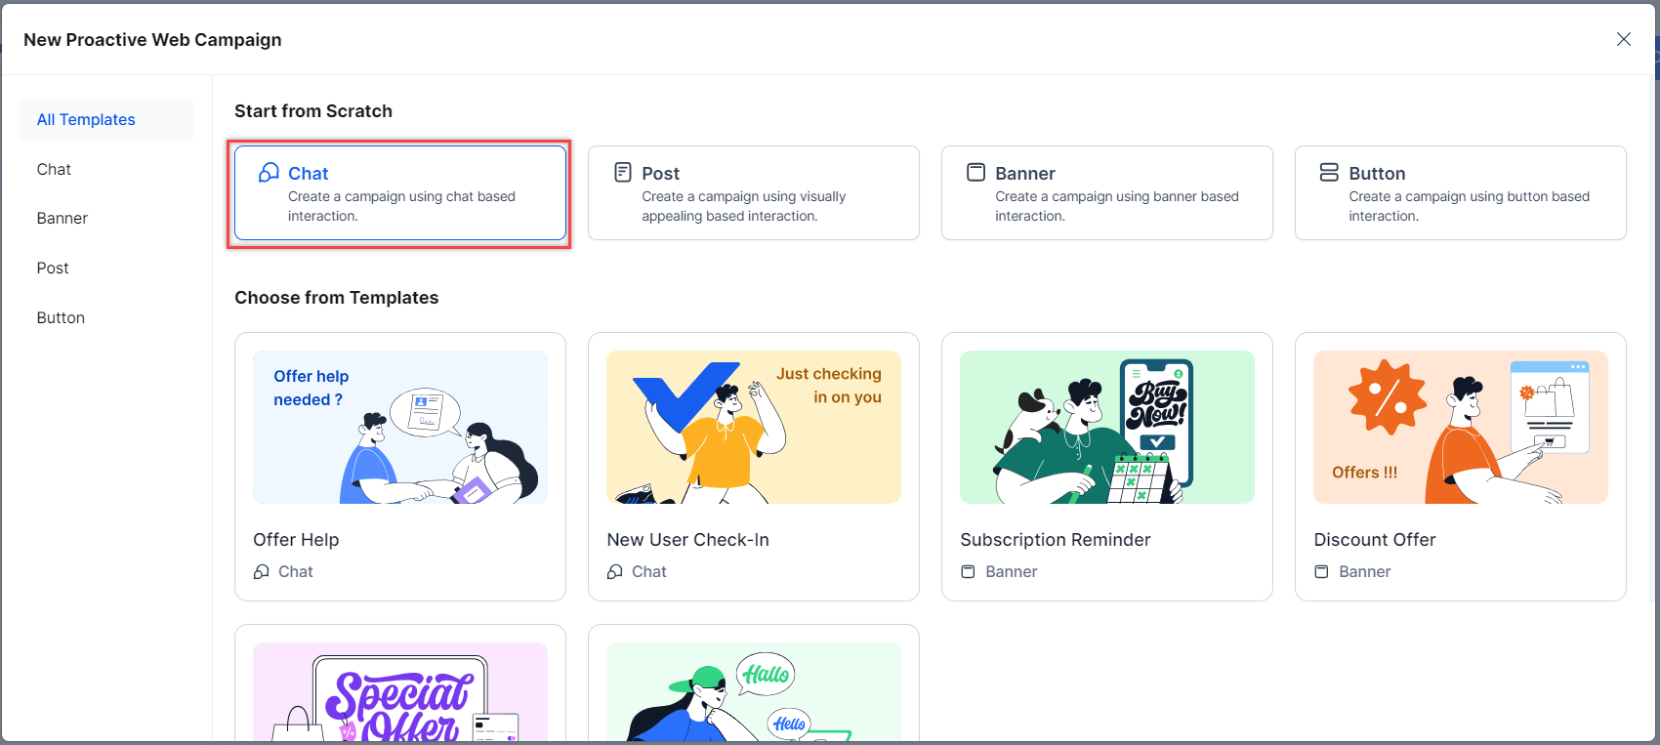Open the Offer Help template thumbnail
The image size is (1660, 745).
pos(400,428)
